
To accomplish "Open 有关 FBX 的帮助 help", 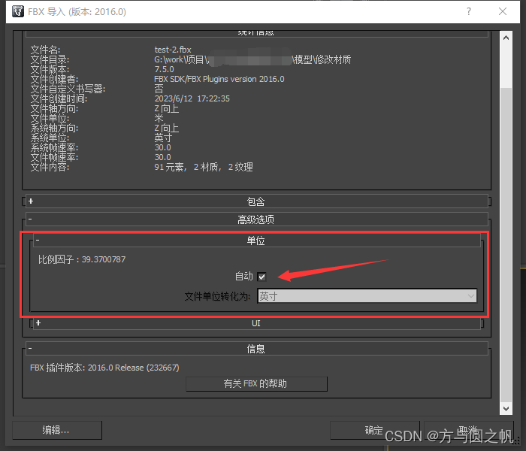I will tap(255, 384).
